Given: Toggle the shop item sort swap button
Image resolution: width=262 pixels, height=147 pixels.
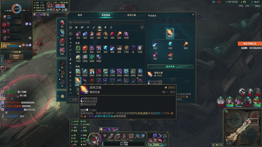Looking at the screenshot, I should [x=142, y=27].
